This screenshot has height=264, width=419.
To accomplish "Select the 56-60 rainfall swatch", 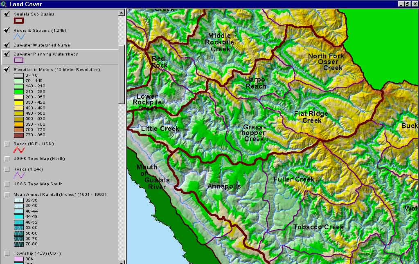I will click(19, 233).
